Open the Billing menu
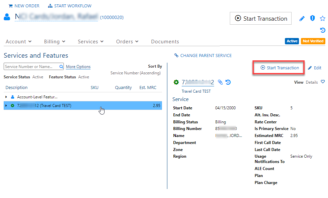328x198 pixels. pyautogui.click(x=54, y=41)
